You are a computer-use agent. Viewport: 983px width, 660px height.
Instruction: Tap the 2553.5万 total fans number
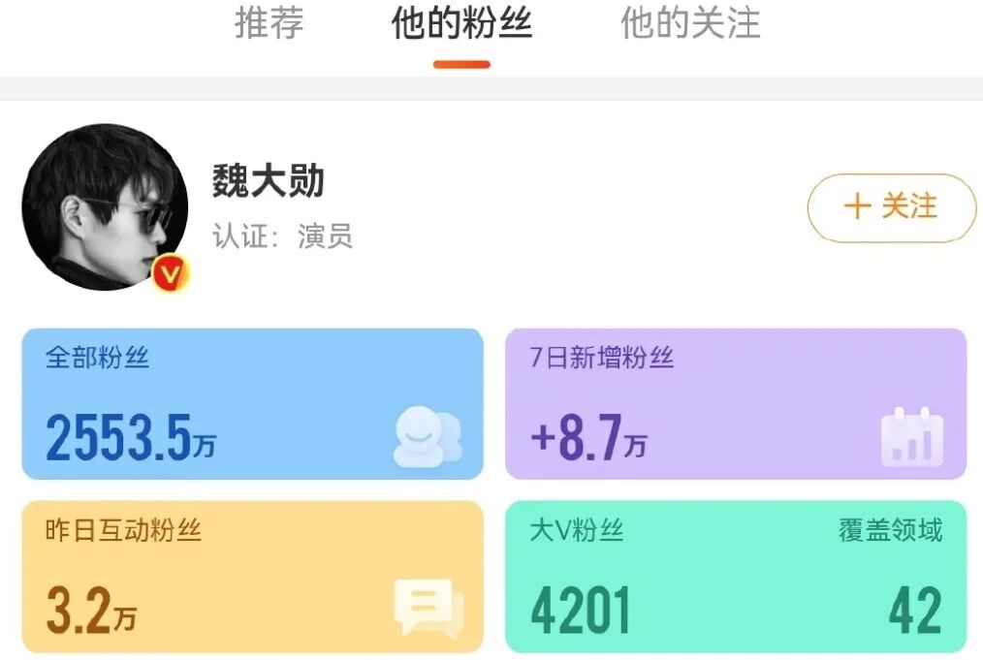point(131,437)
